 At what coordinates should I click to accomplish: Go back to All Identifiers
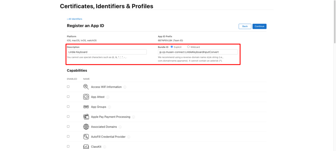coord(74,19)
